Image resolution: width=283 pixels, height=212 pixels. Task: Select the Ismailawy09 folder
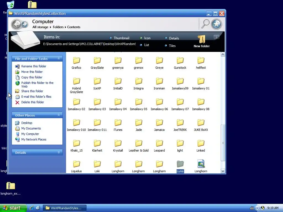[180, 84]
